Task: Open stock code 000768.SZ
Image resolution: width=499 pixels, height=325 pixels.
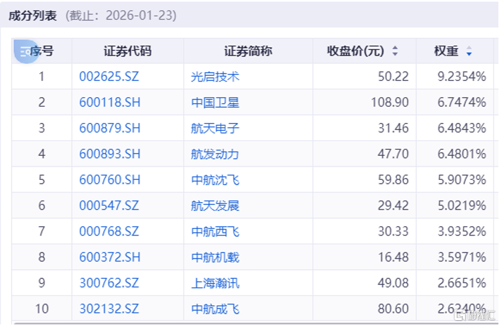Action: [109, 231]
